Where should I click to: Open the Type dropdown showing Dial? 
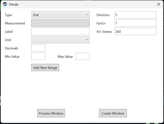click(x=60, y=15)
